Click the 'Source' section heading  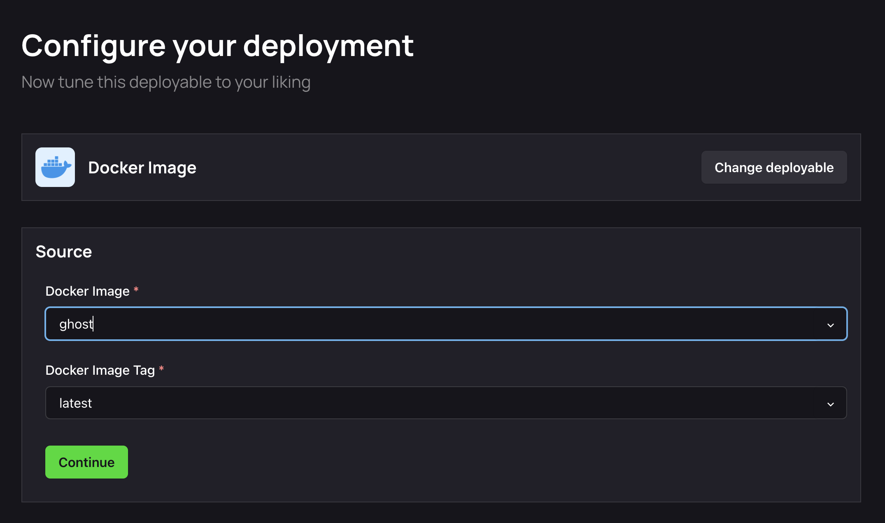tap(64, 252)
